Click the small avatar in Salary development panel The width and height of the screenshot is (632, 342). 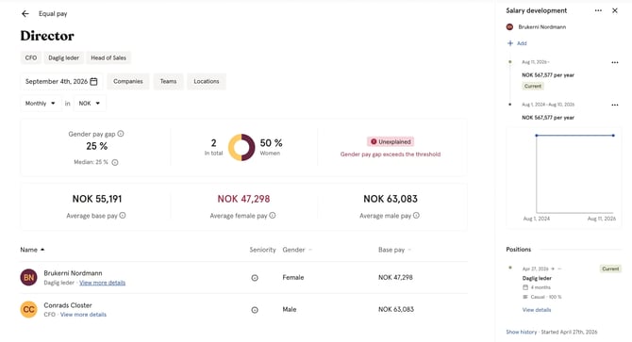click(x=510, y=27)
